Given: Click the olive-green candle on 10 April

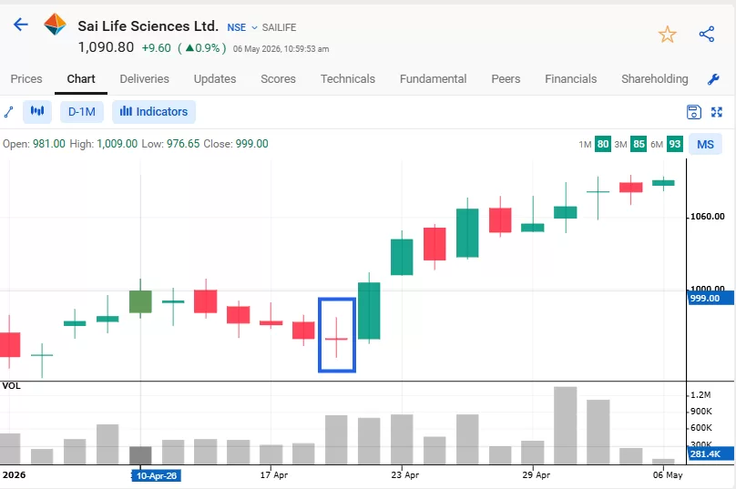Looking at the screenshot, I should 140,301.
